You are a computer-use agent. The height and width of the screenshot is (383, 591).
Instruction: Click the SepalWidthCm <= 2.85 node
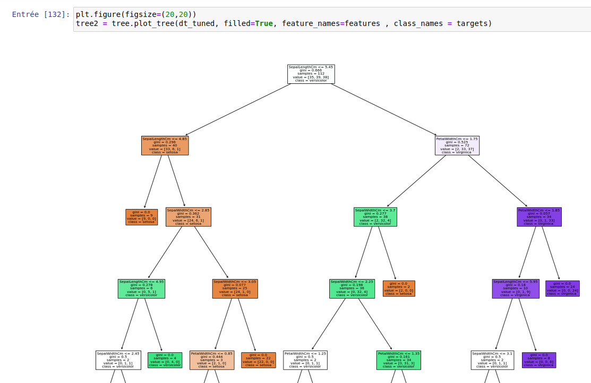188,217
